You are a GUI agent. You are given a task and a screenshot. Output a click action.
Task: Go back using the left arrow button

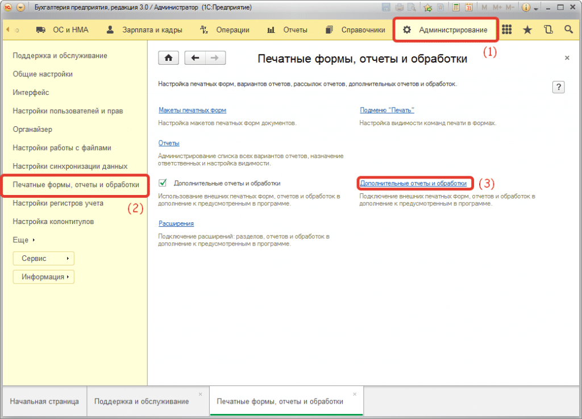[x=195, y=58]
